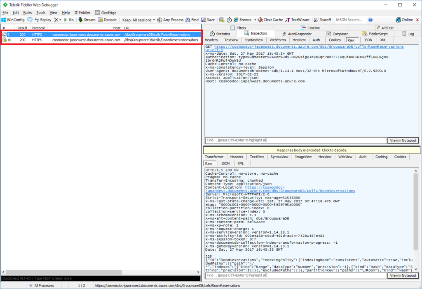Switch to the Timeline tab
Image resolution: width=422 pixels, height=289 pixels.
pos(310,28)
